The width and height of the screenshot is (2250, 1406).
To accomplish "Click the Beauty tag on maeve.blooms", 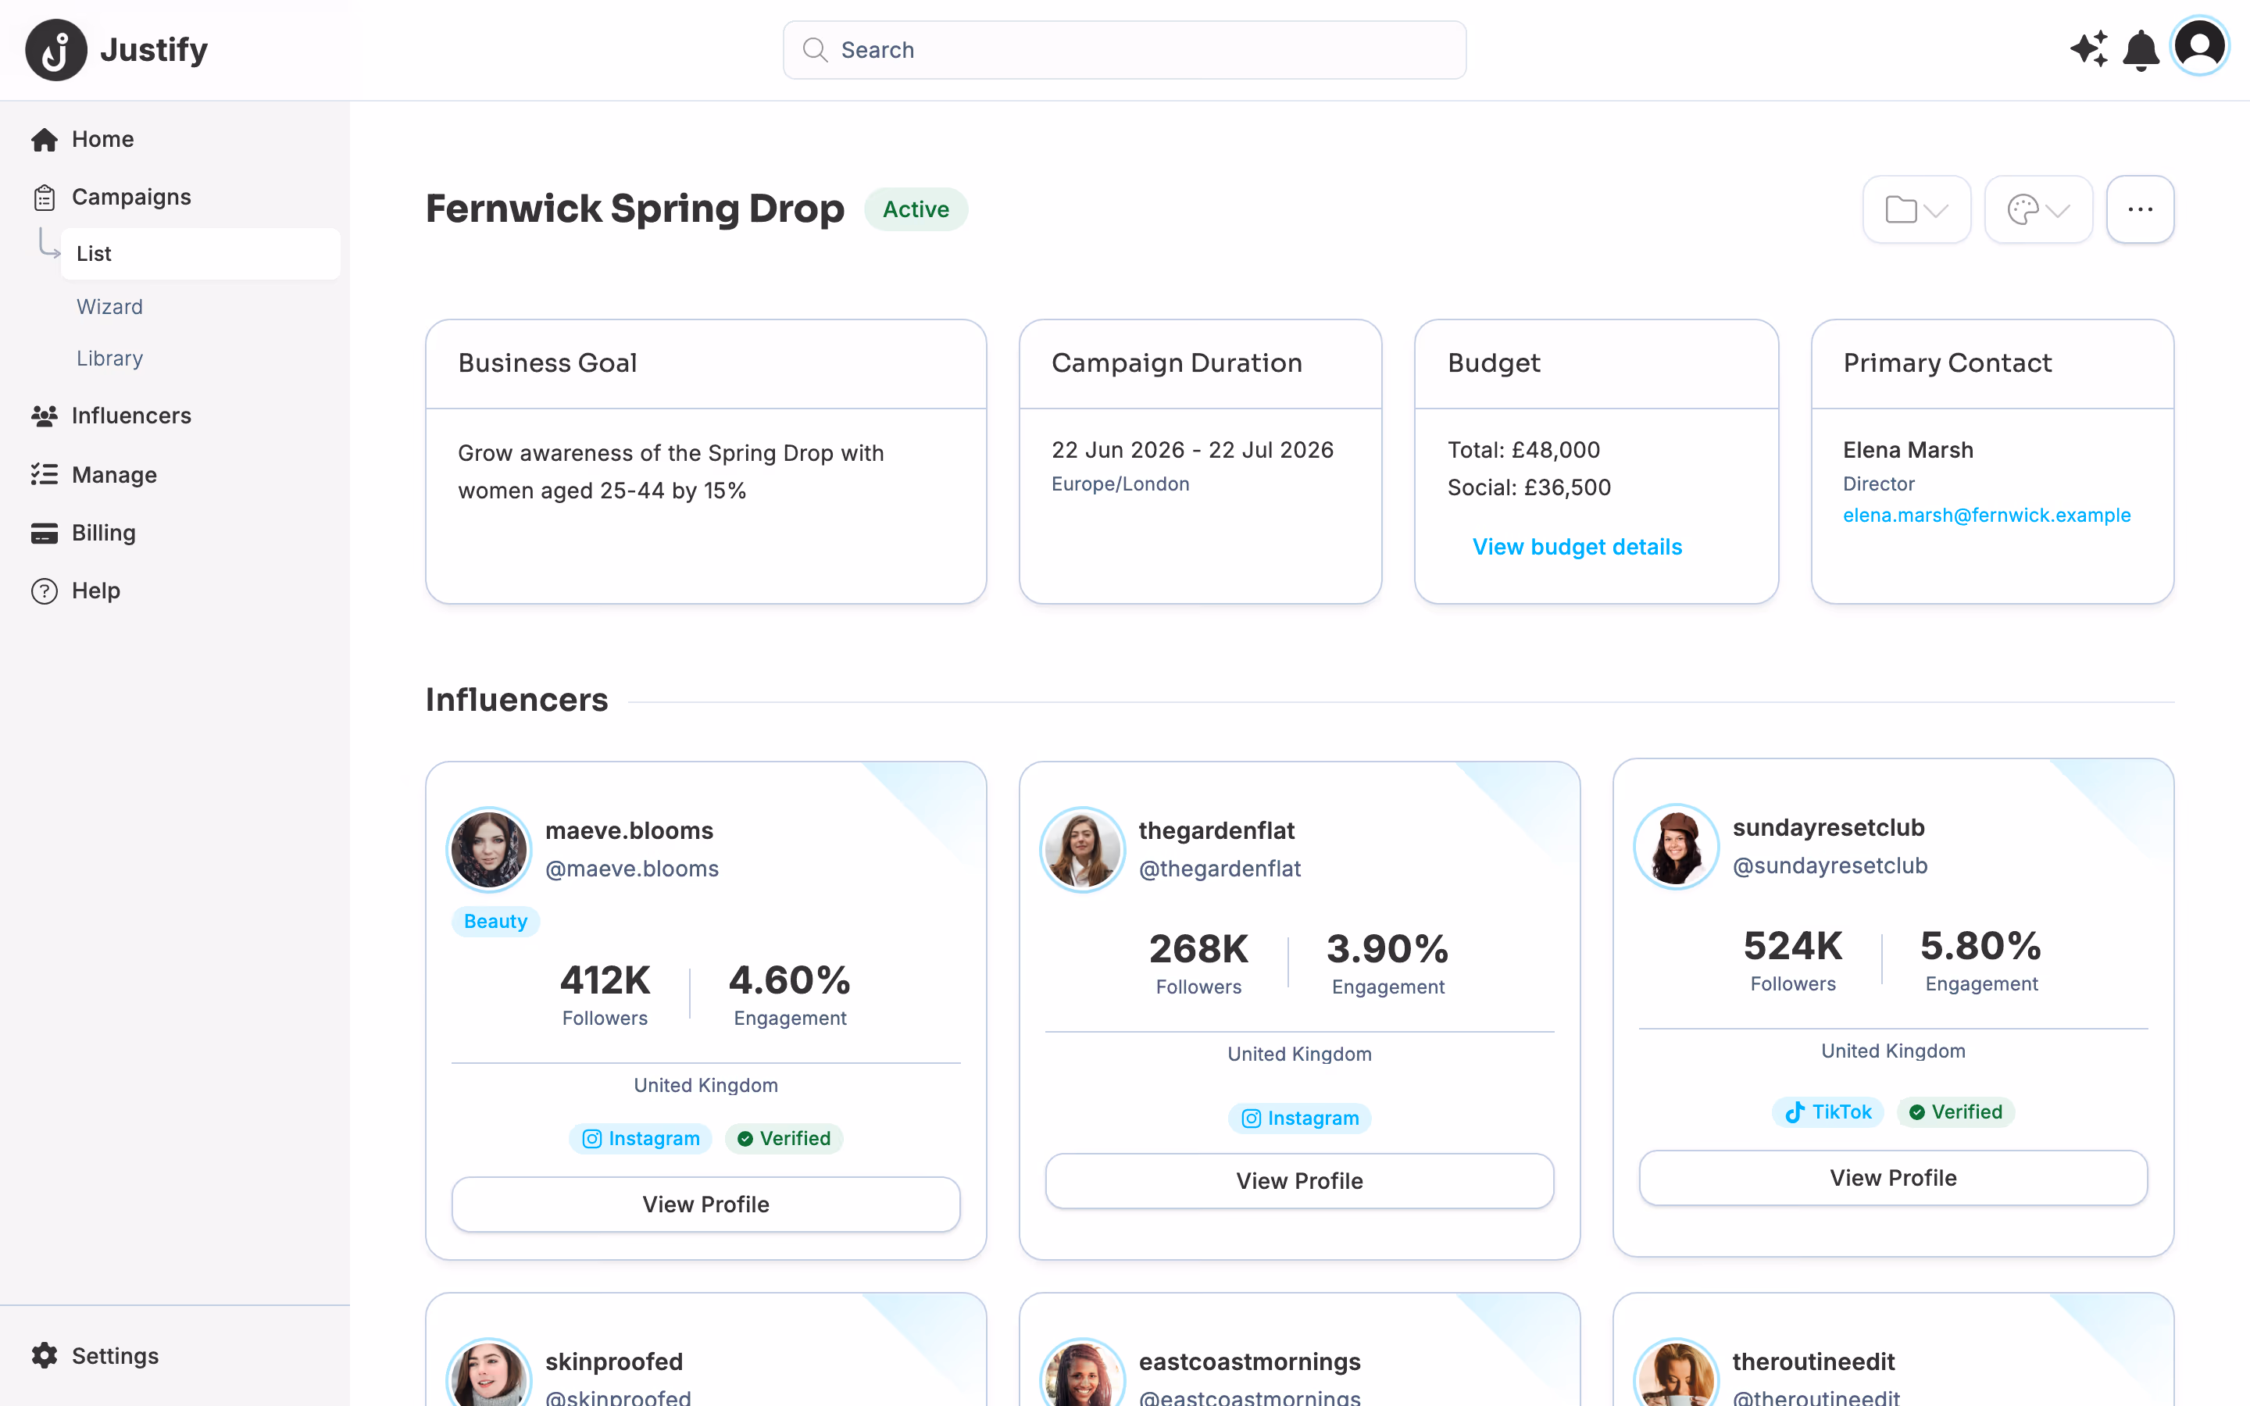I will [x=495, y=922].
